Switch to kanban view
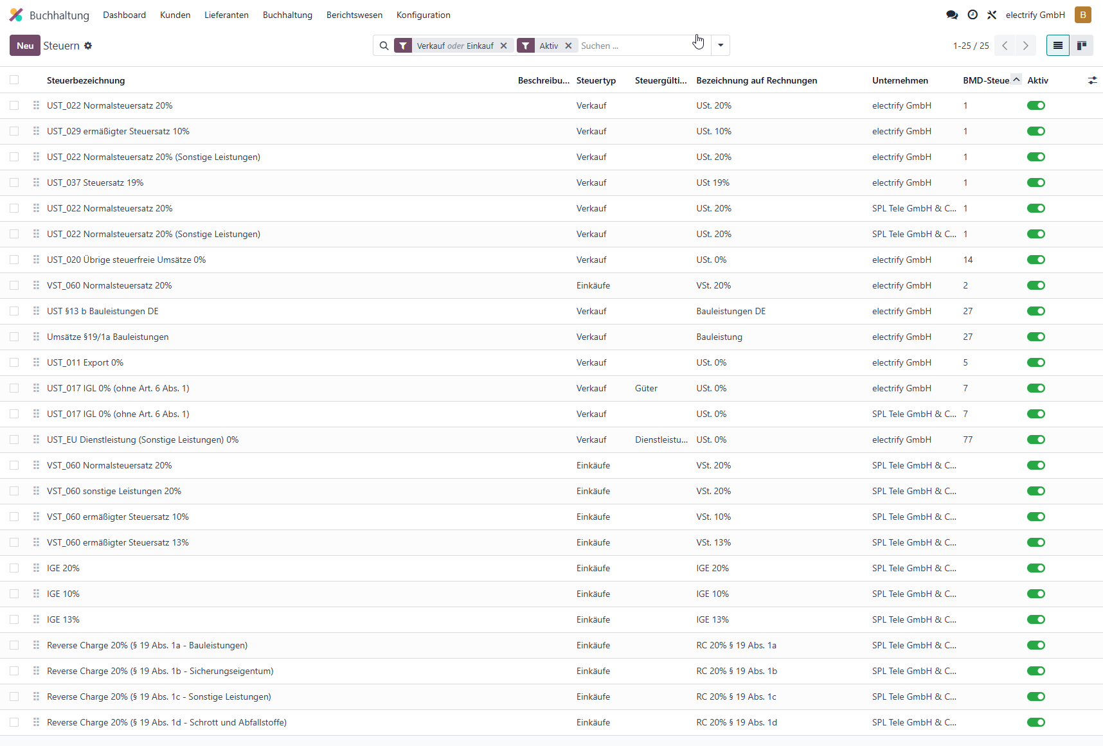Image resolution: width=1103 pixels, height=746 pixels. tap(1082, 46)
